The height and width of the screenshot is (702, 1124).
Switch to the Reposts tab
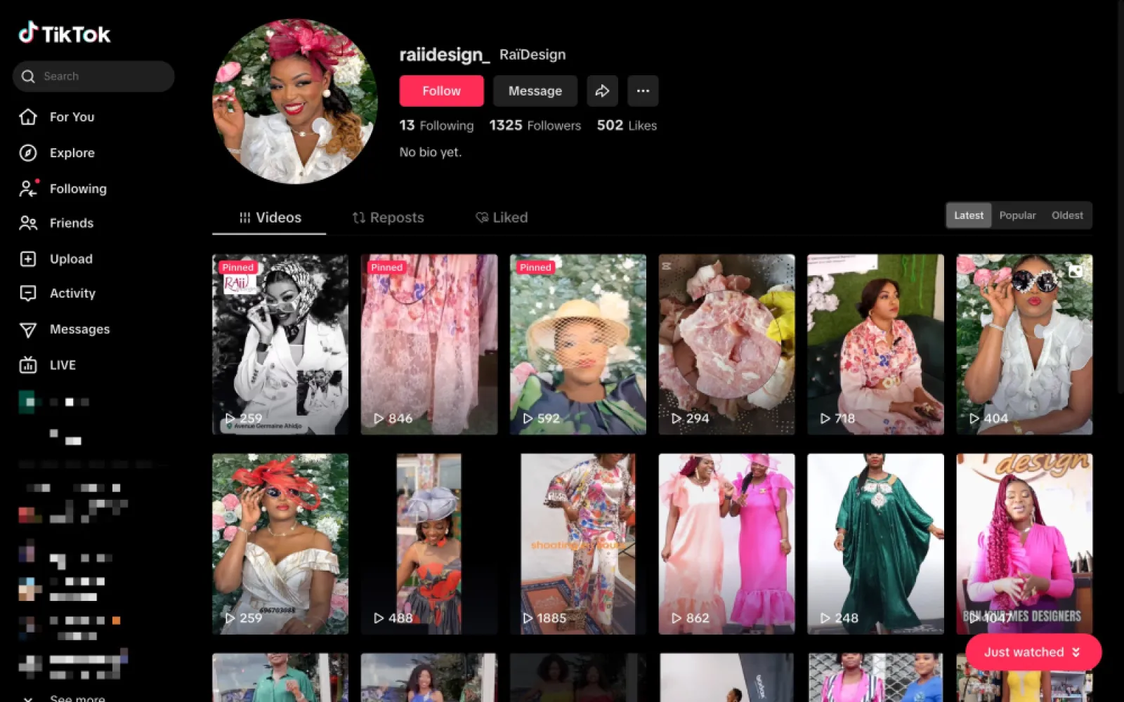pos(388,218)
